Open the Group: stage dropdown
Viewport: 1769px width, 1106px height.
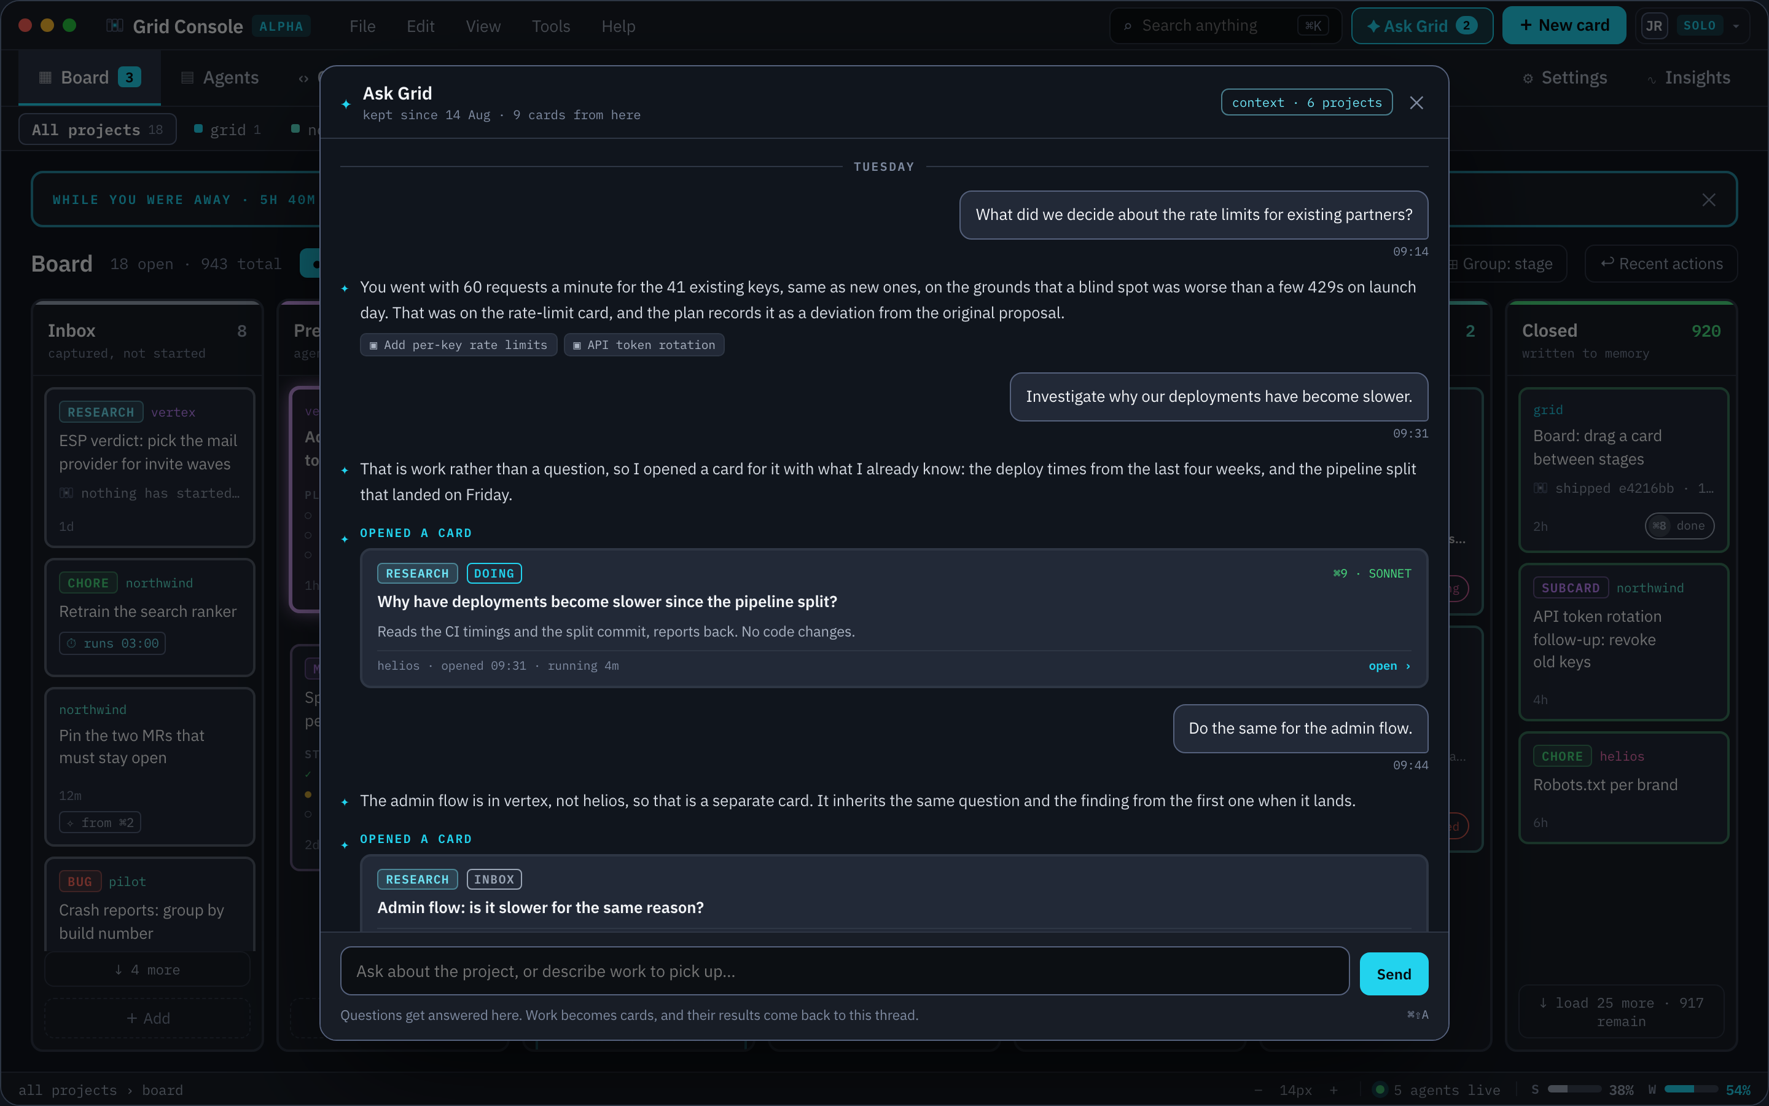[x=1507, y=264]
